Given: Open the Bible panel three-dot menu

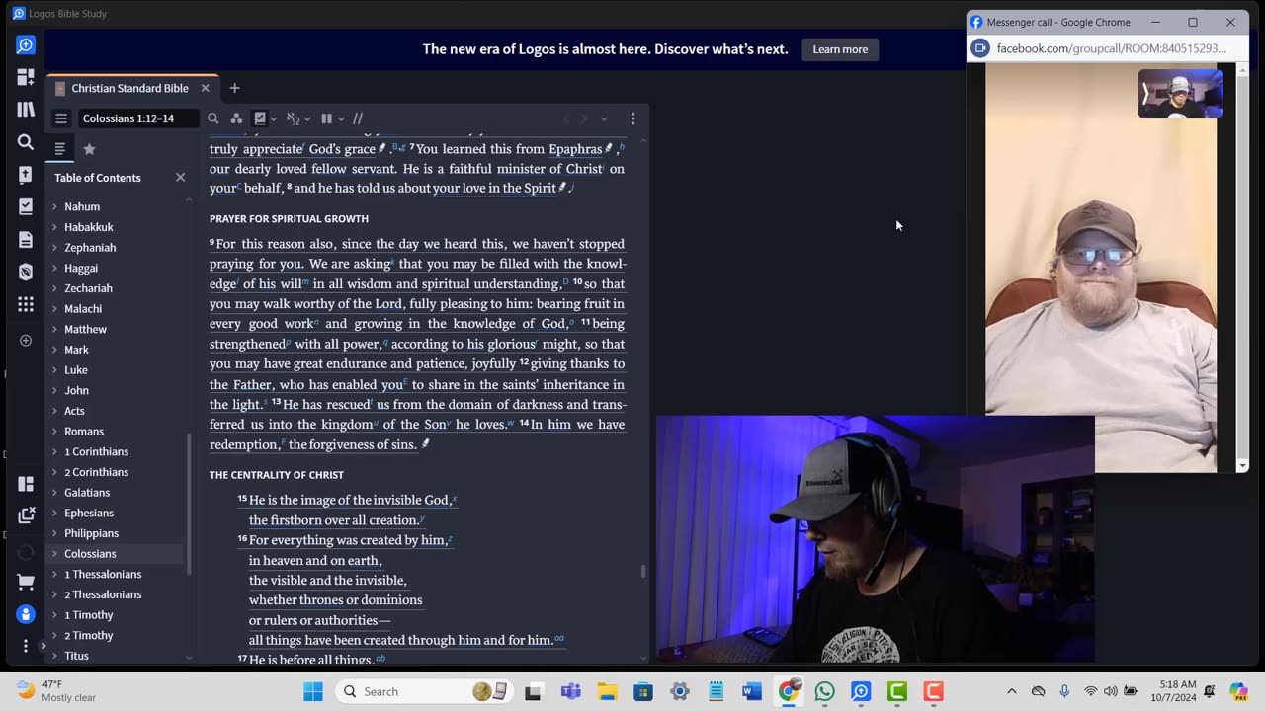Looking at the screenshot, I should pyautogui.click(x=633, y=118).
